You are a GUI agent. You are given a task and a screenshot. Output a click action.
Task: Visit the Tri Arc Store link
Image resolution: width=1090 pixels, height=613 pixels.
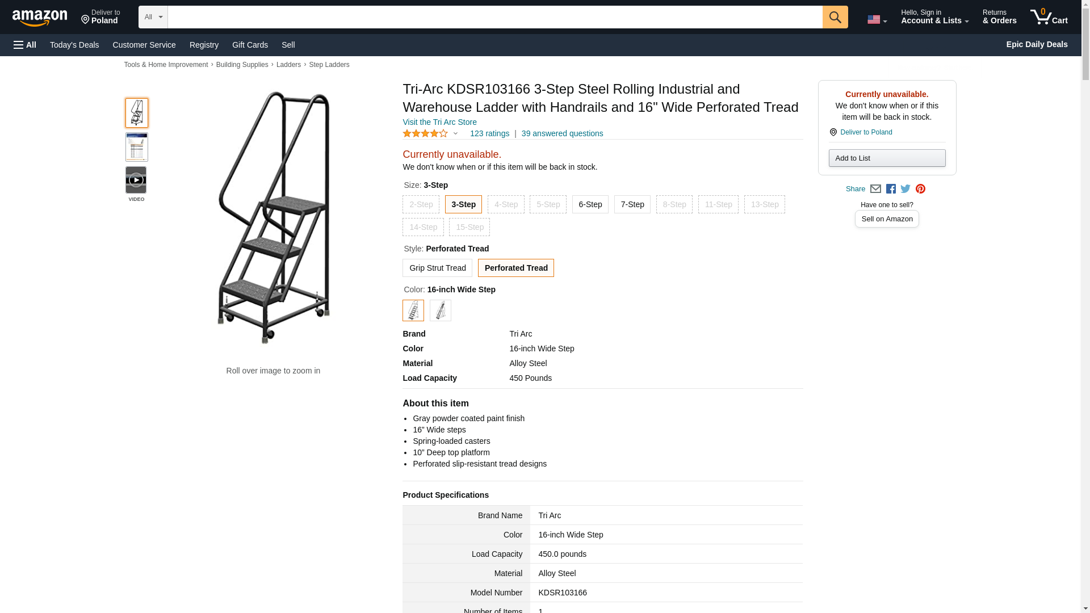(x=439, y=122)
